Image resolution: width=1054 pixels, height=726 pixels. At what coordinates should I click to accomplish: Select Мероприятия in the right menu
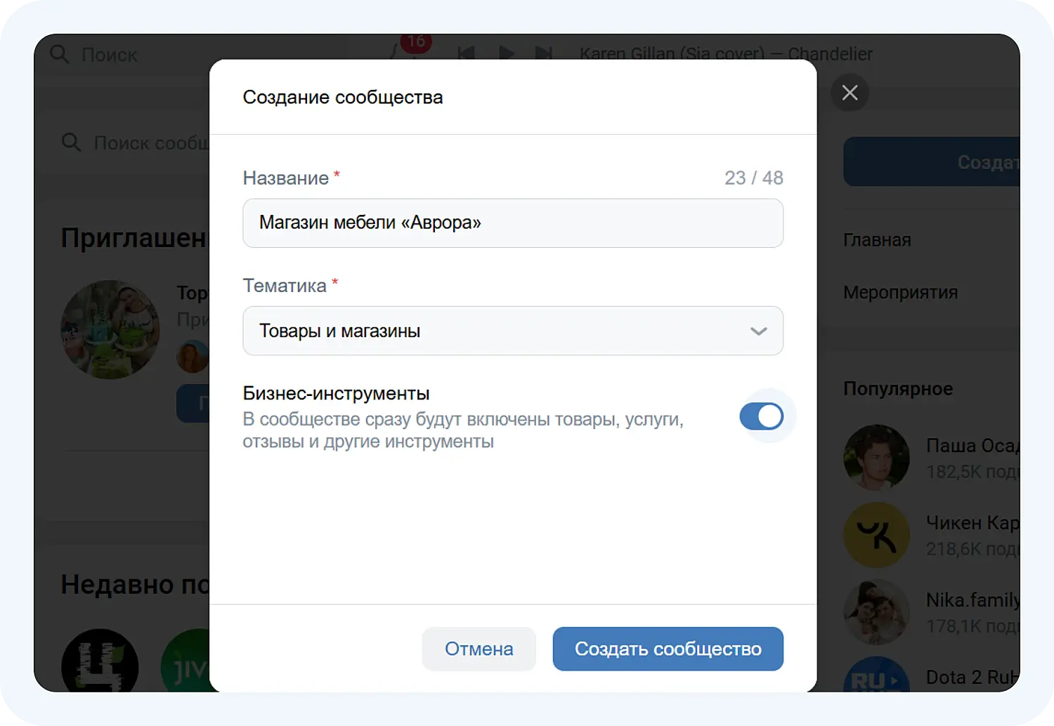(900, 292)
